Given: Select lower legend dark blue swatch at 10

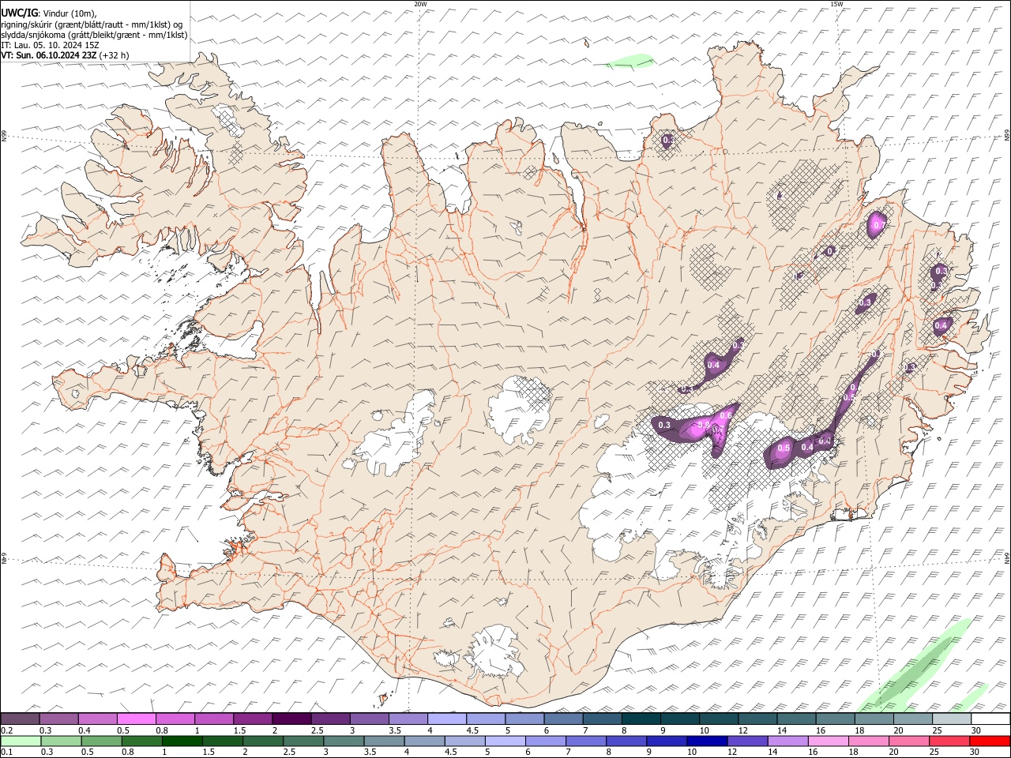Looking at the screenshot, I should pos(707,741).
